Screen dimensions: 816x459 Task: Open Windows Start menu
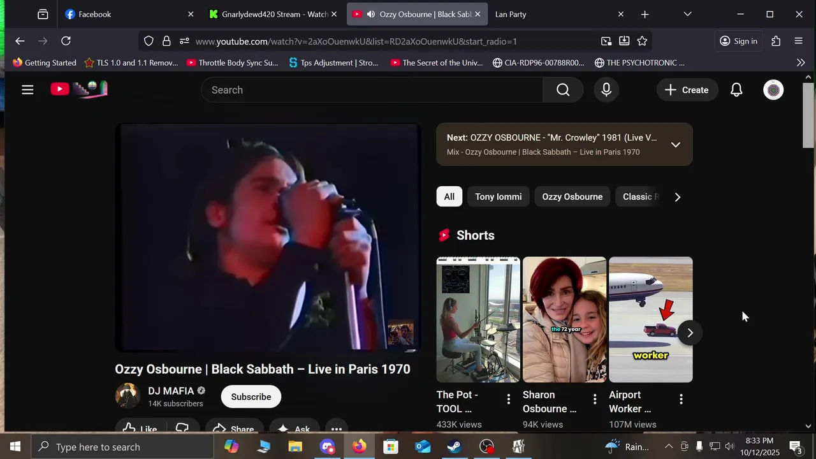pos(15,447)
